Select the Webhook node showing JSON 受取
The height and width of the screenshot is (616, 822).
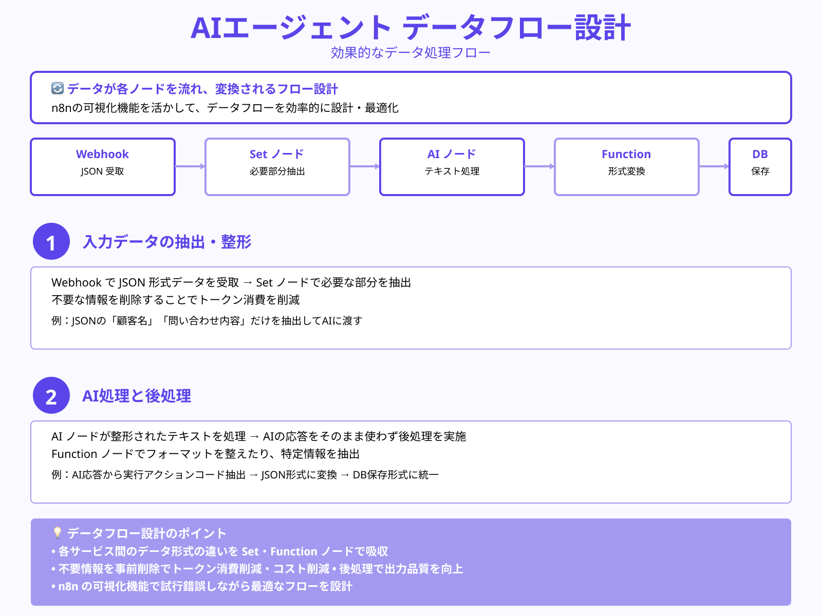pyautogui.click(x=102, y=166)
